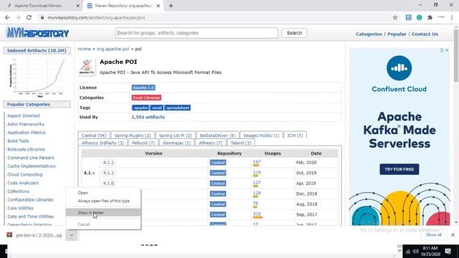Click Show all downloads button

(x=433, y=235)
